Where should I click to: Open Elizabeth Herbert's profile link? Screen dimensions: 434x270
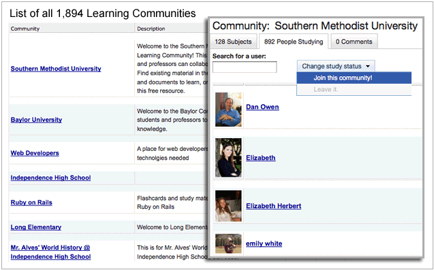(x=273, y=206)
